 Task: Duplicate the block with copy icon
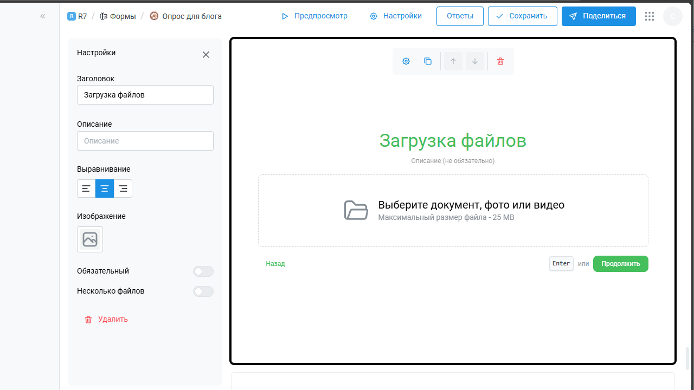pyautogui.click(x=428, y=61)
